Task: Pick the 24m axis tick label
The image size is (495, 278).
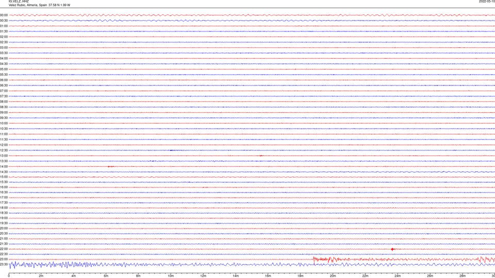Action: tap(398, 276)
